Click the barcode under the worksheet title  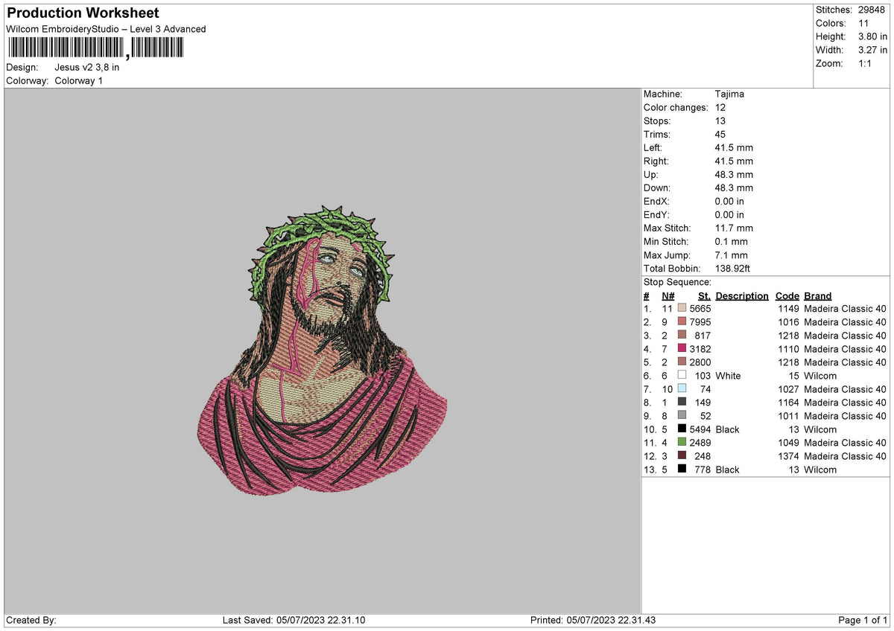[x=95, y=48]
